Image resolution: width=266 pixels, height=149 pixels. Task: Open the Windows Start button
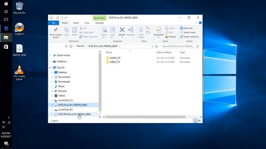pos(6,4)
